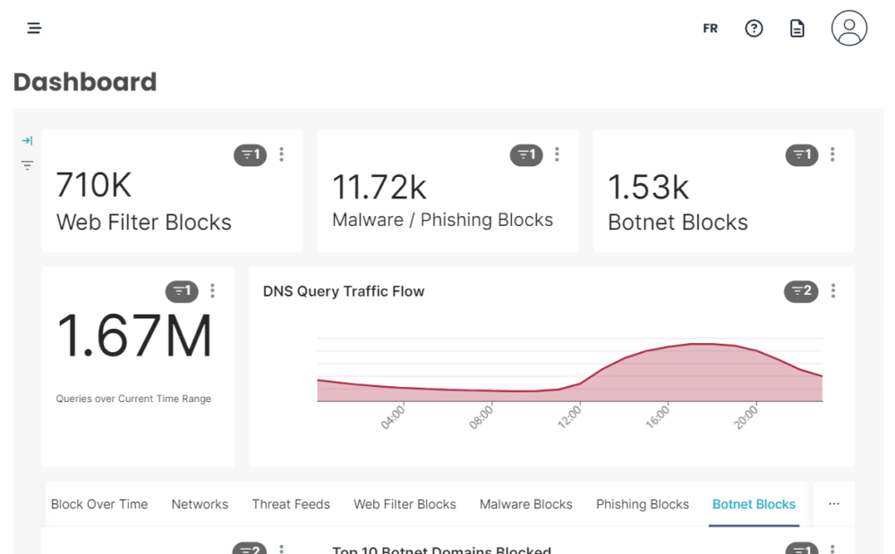
Task: Click the dashboard filter funnel icon
Action: click(x=27, y=165)
